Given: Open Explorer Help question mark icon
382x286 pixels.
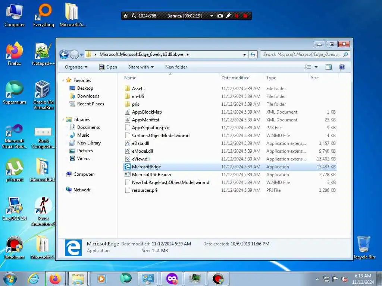Looking at the screenshot, I should point(342,67).
